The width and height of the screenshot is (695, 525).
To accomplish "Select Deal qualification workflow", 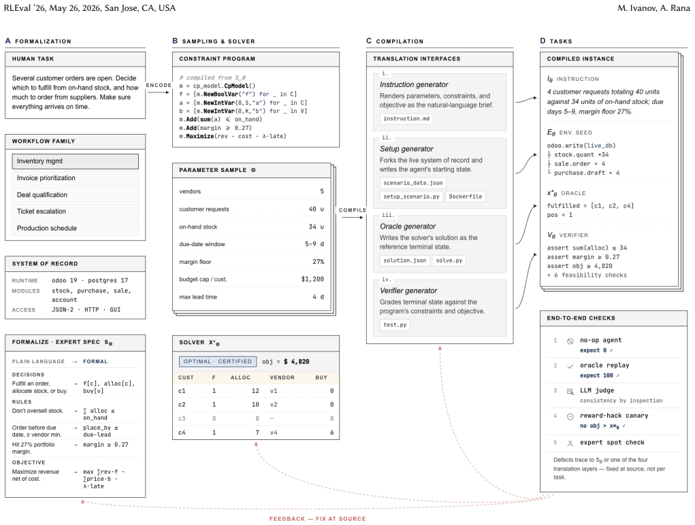I will 76,194.
